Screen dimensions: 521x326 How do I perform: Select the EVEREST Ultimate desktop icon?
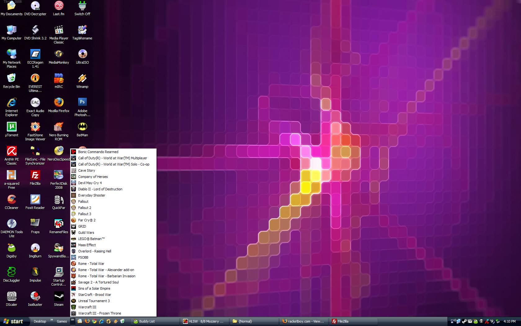pos(35,83)
